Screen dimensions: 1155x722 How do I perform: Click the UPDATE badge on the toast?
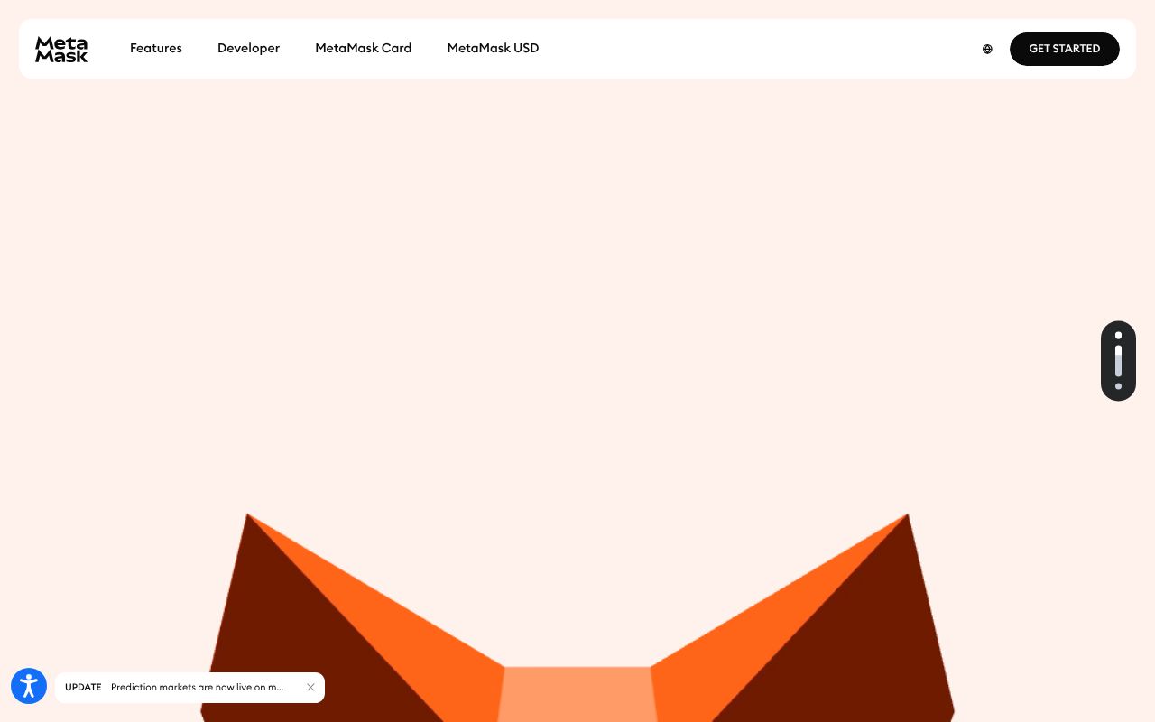point(83,687)
